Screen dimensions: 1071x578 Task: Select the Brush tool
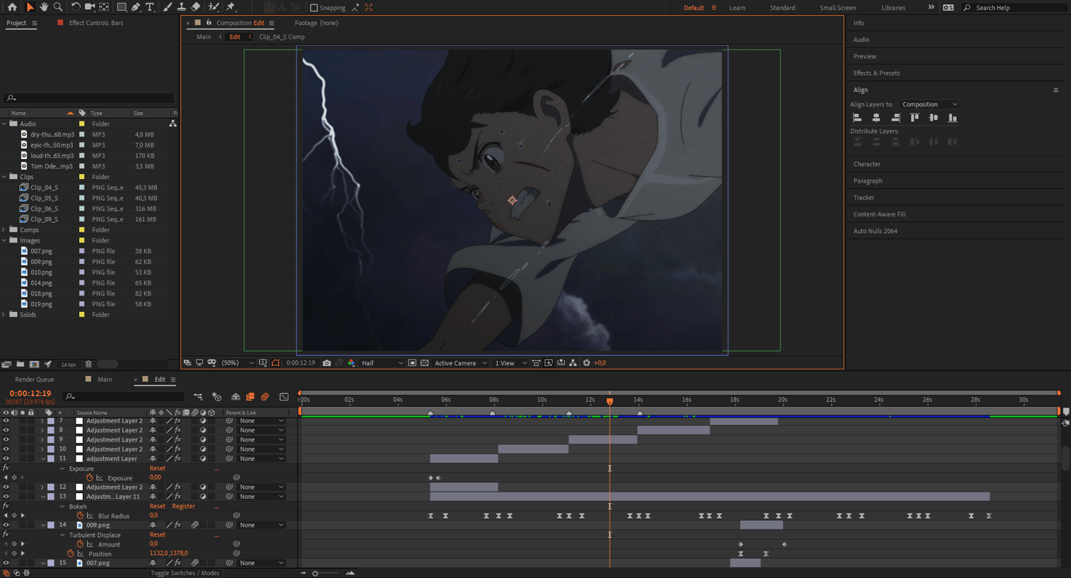click(x=168, y=7)
